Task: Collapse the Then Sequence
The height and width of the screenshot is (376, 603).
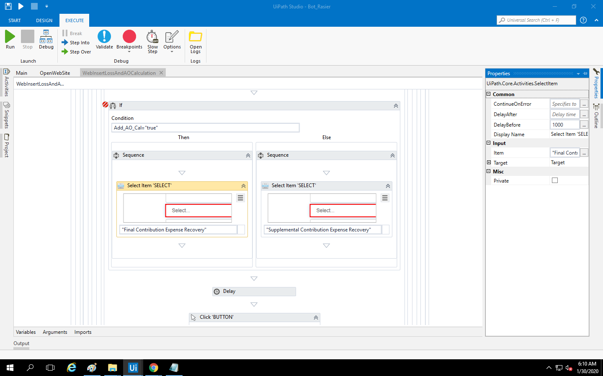Action: coord(248,155)
